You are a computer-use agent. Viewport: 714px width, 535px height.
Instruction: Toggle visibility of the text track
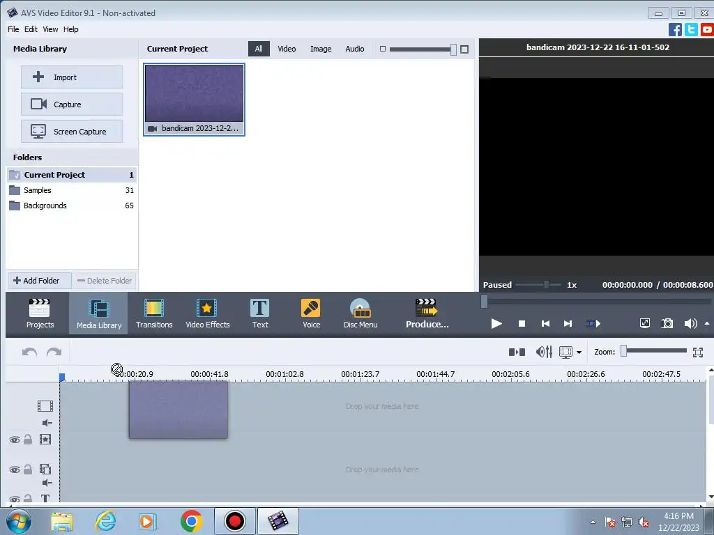pyautogui.click(x=15, y=499)
